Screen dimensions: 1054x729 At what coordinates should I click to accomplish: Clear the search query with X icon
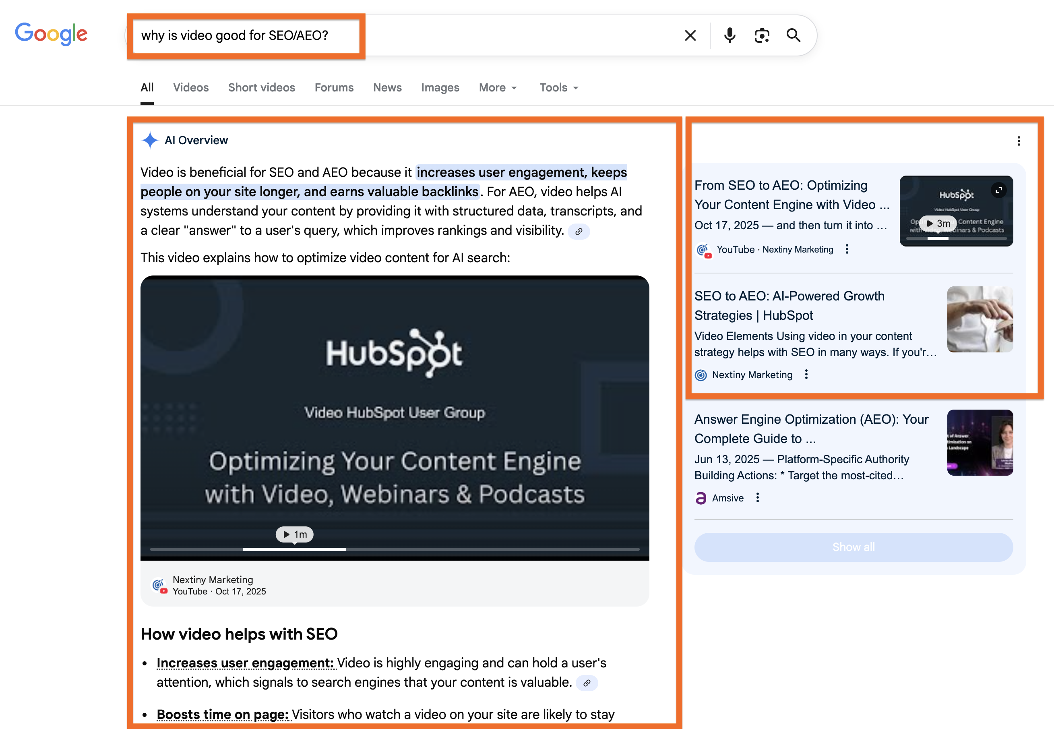click(x=690, y=35)
